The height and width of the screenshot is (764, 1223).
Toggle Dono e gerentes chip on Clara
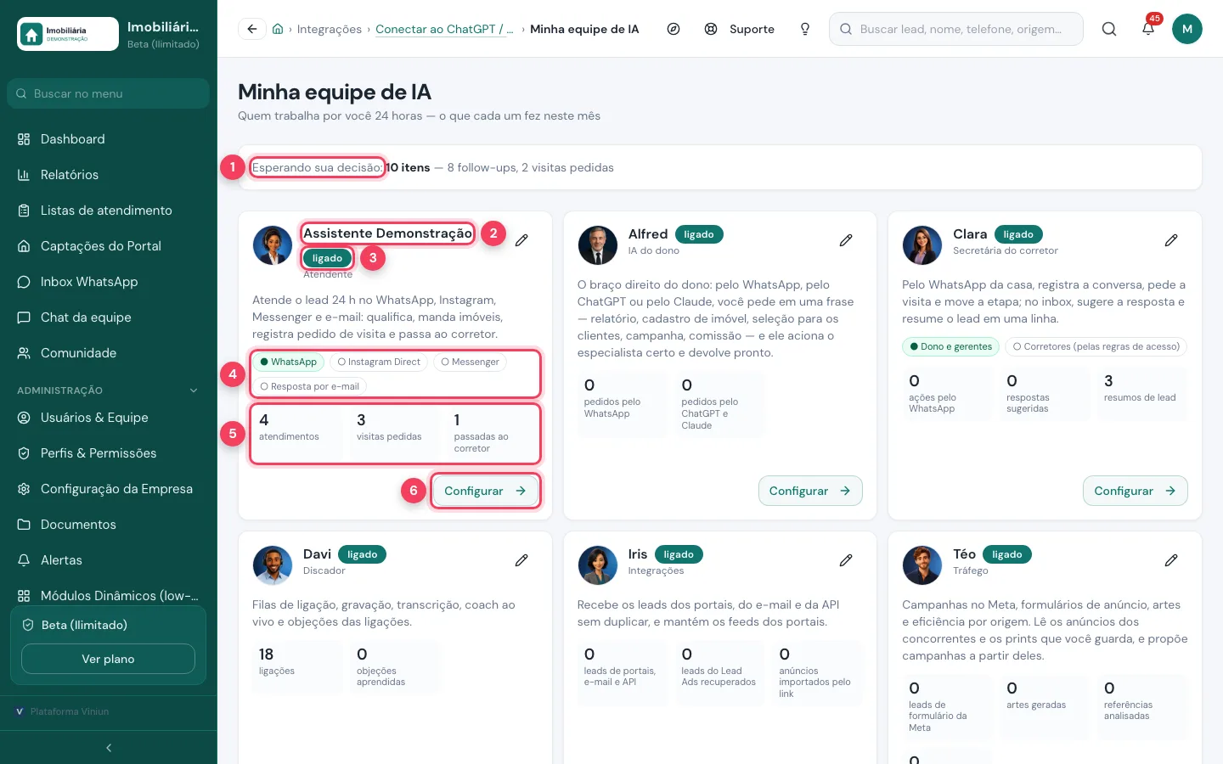951,346
